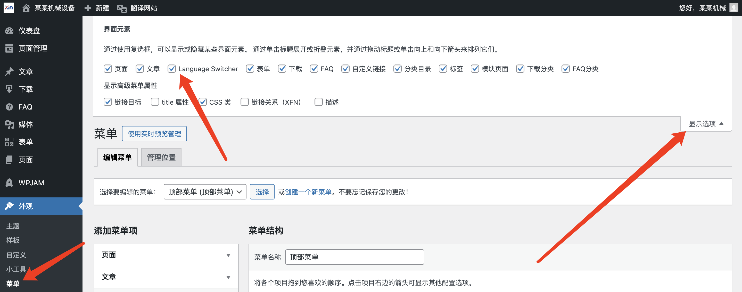The height and width of the screenshot is (292, 742).
Task: Click the FAQ question mark icon
Action: 9,107
